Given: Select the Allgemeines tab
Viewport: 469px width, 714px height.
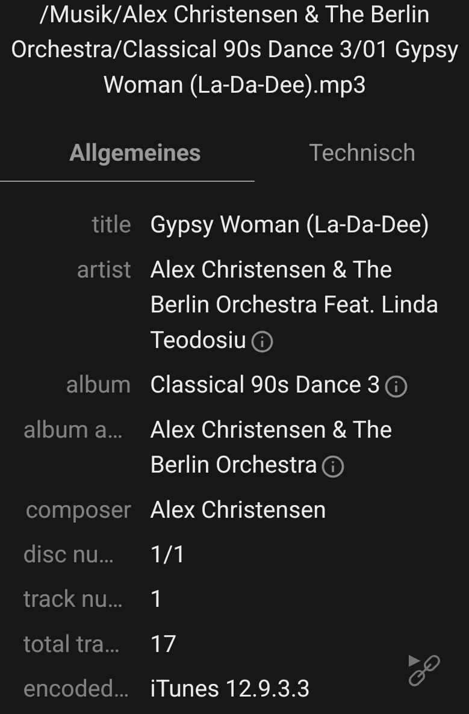Looking at the screenshot, I should (135, 153).
